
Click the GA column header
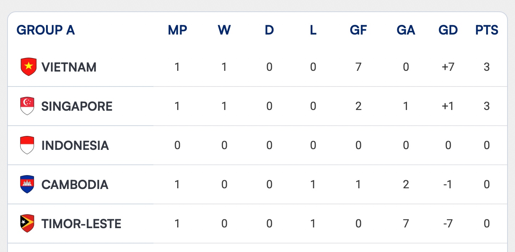[x=406, y=30]
